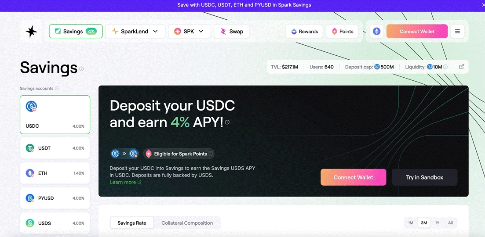
Task: Click the info icon beside Savings accounts
Action: [x=57, y=89]
